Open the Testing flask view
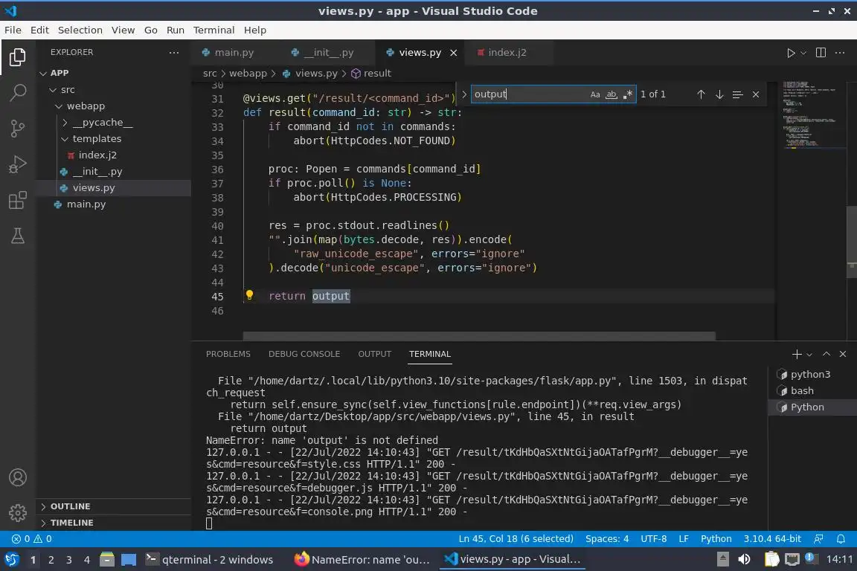Image resolution: width=857 pixels, height=571 pixels. (x=18, y=236)
